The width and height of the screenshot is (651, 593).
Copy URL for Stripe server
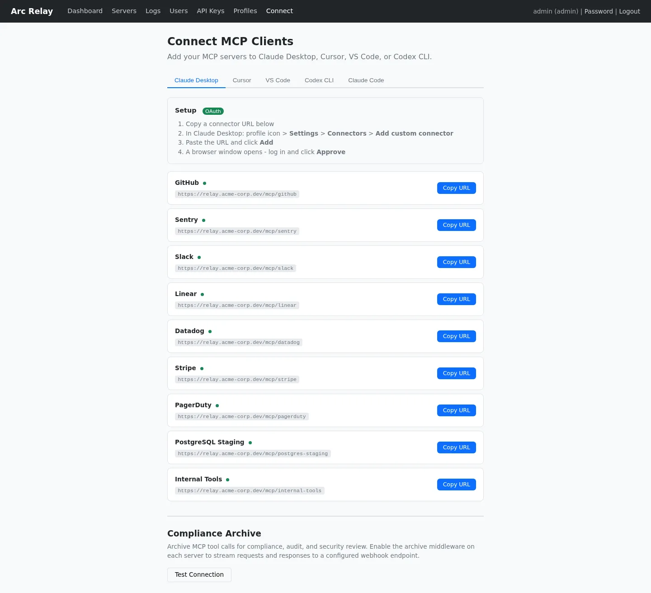pos(456,373)
